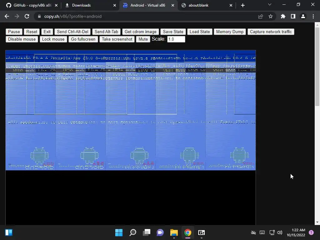Viewport: 320px width, 240px height.
Task: Open Task View on the taskbar
Action: (147, 232)
